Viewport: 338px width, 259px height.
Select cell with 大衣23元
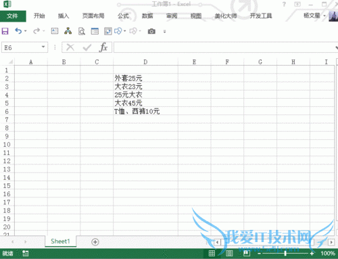(145, 87)
